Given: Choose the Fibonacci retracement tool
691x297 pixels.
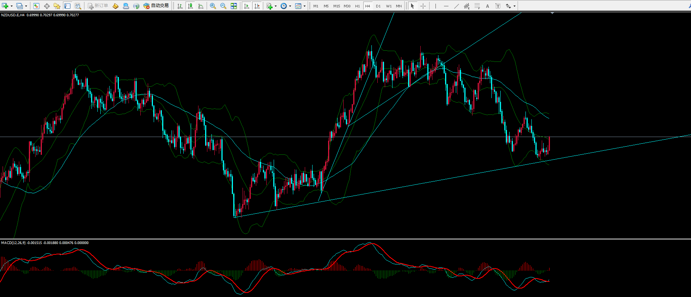Looking at the screenshot, I should [x=477, y=6].
